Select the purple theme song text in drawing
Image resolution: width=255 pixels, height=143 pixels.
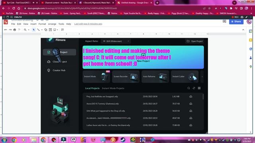coord(127,57)
